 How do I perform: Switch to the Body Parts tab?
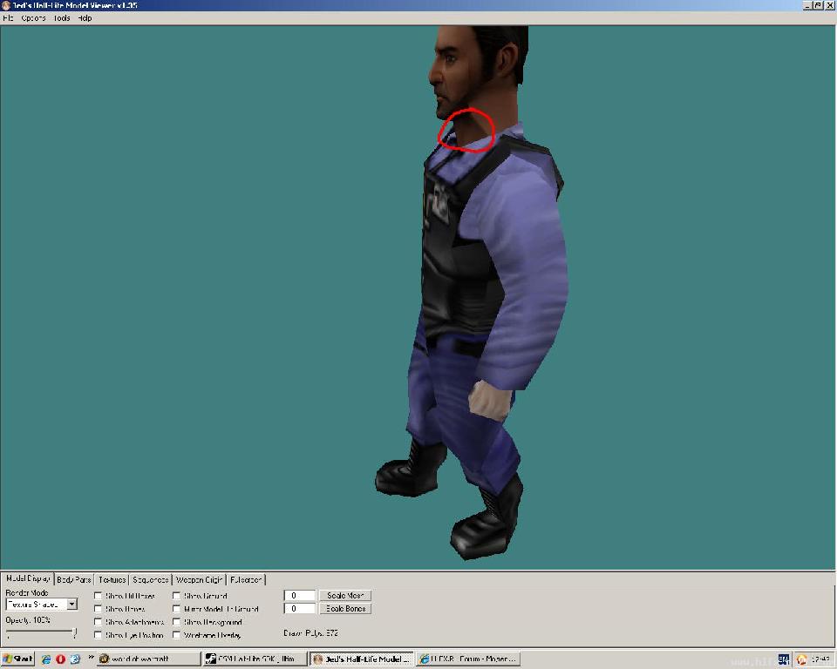point(74,579)
